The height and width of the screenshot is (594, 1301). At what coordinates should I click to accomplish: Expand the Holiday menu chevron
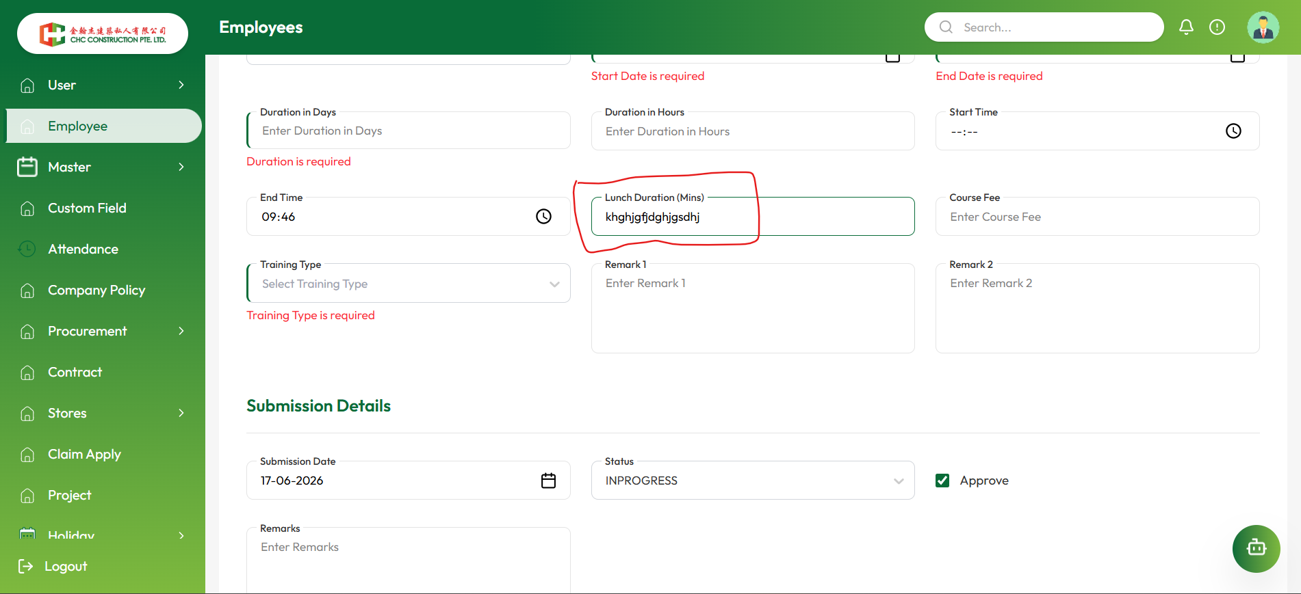point(181,535)
